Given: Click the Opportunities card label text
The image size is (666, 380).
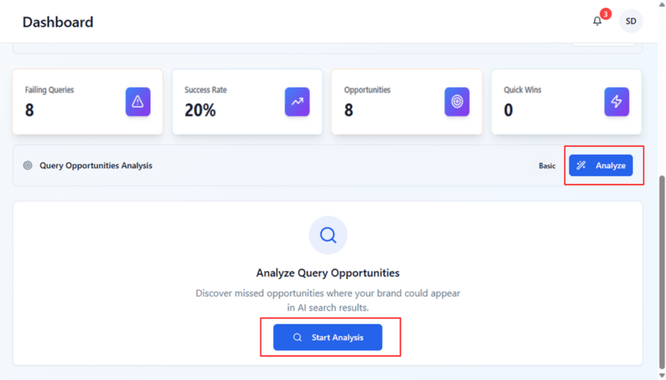Looking at the screenshot, I should tap(367, 90).
